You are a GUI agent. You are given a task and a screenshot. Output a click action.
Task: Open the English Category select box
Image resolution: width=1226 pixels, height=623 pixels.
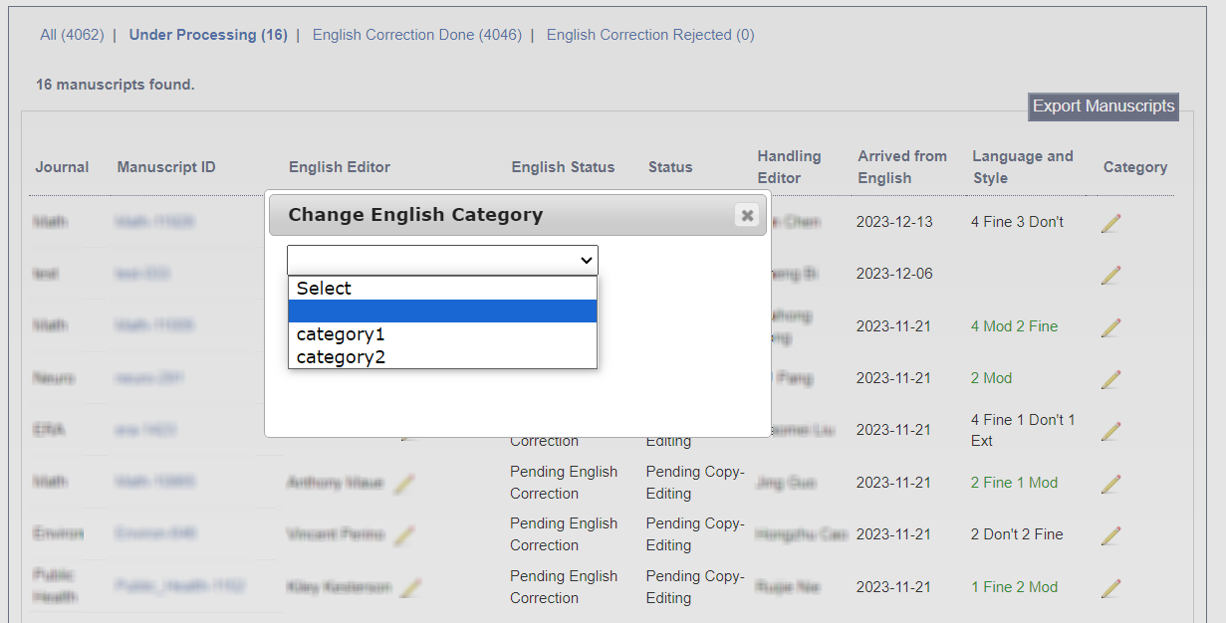(x=442, y=261)
